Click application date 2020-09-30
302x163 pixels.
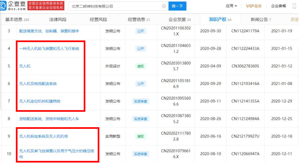(211, 31)
